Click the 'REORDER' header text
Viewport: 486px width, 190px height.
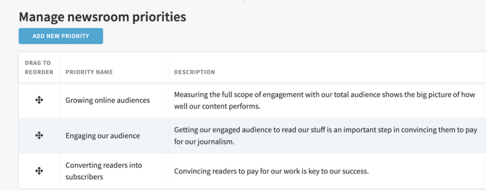(x=39, y=72)
